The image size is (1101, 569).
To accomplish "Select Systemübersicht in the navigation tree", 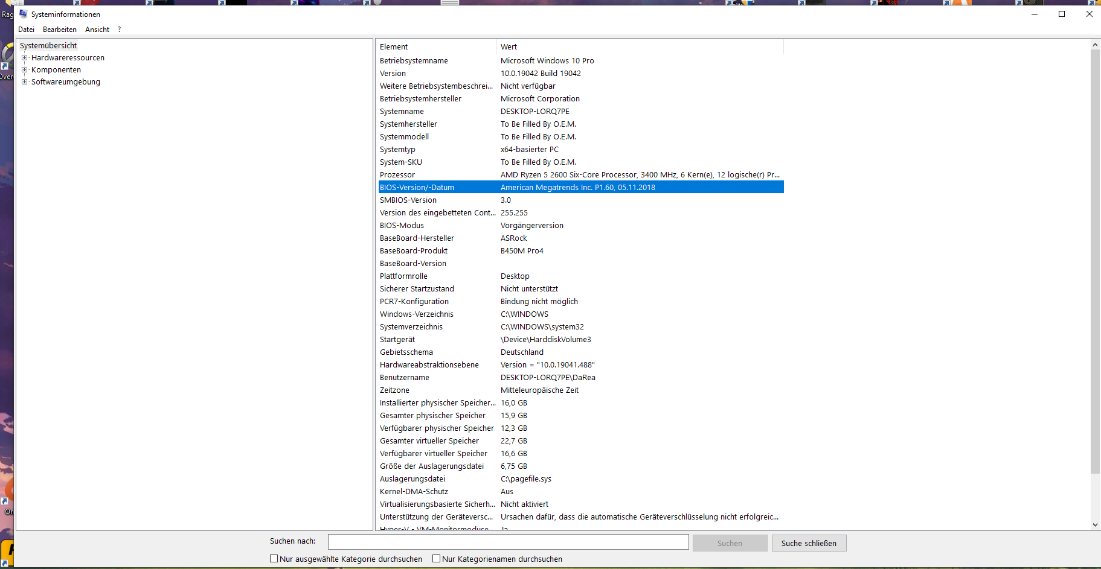I will 48,45.
